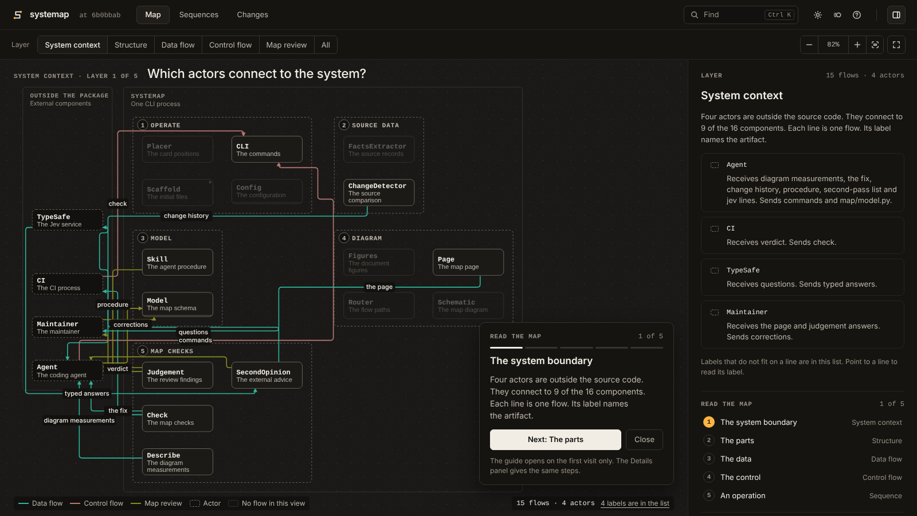Zoom out with the minus button
This screenshot has height=516, width=917.
809,45
